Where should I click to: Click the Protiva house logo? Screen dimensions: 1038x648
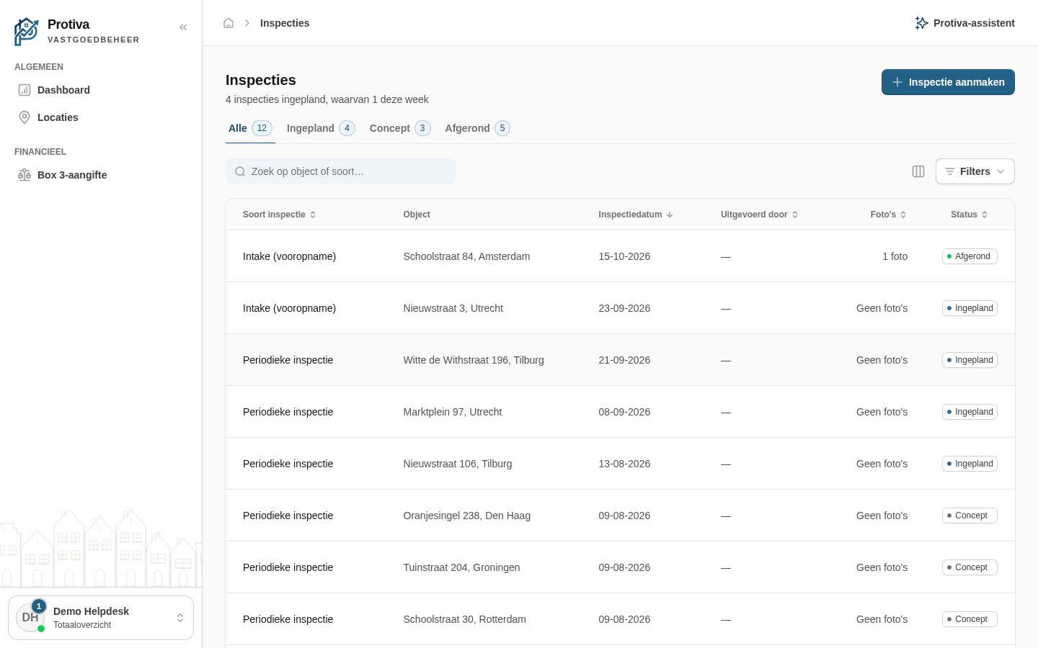27,32
